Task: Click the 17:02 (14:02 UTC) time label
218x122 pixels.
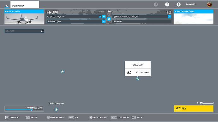Action: [34, 108]
